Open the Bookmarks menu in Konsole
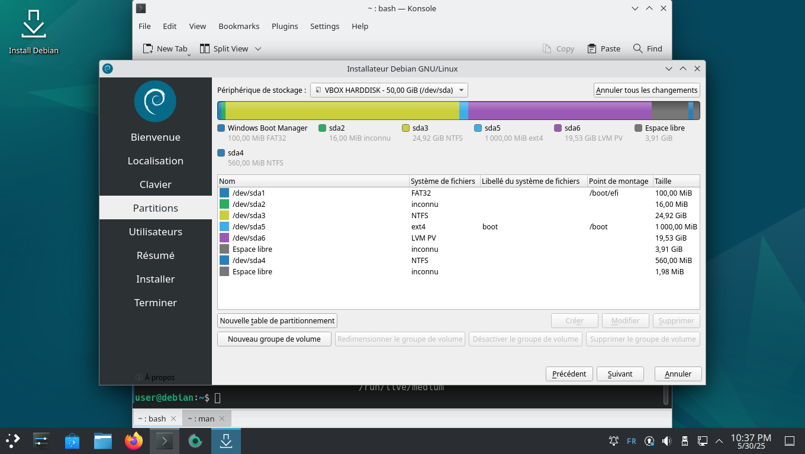This screenshot has height=454, width=805. point(239,26)
